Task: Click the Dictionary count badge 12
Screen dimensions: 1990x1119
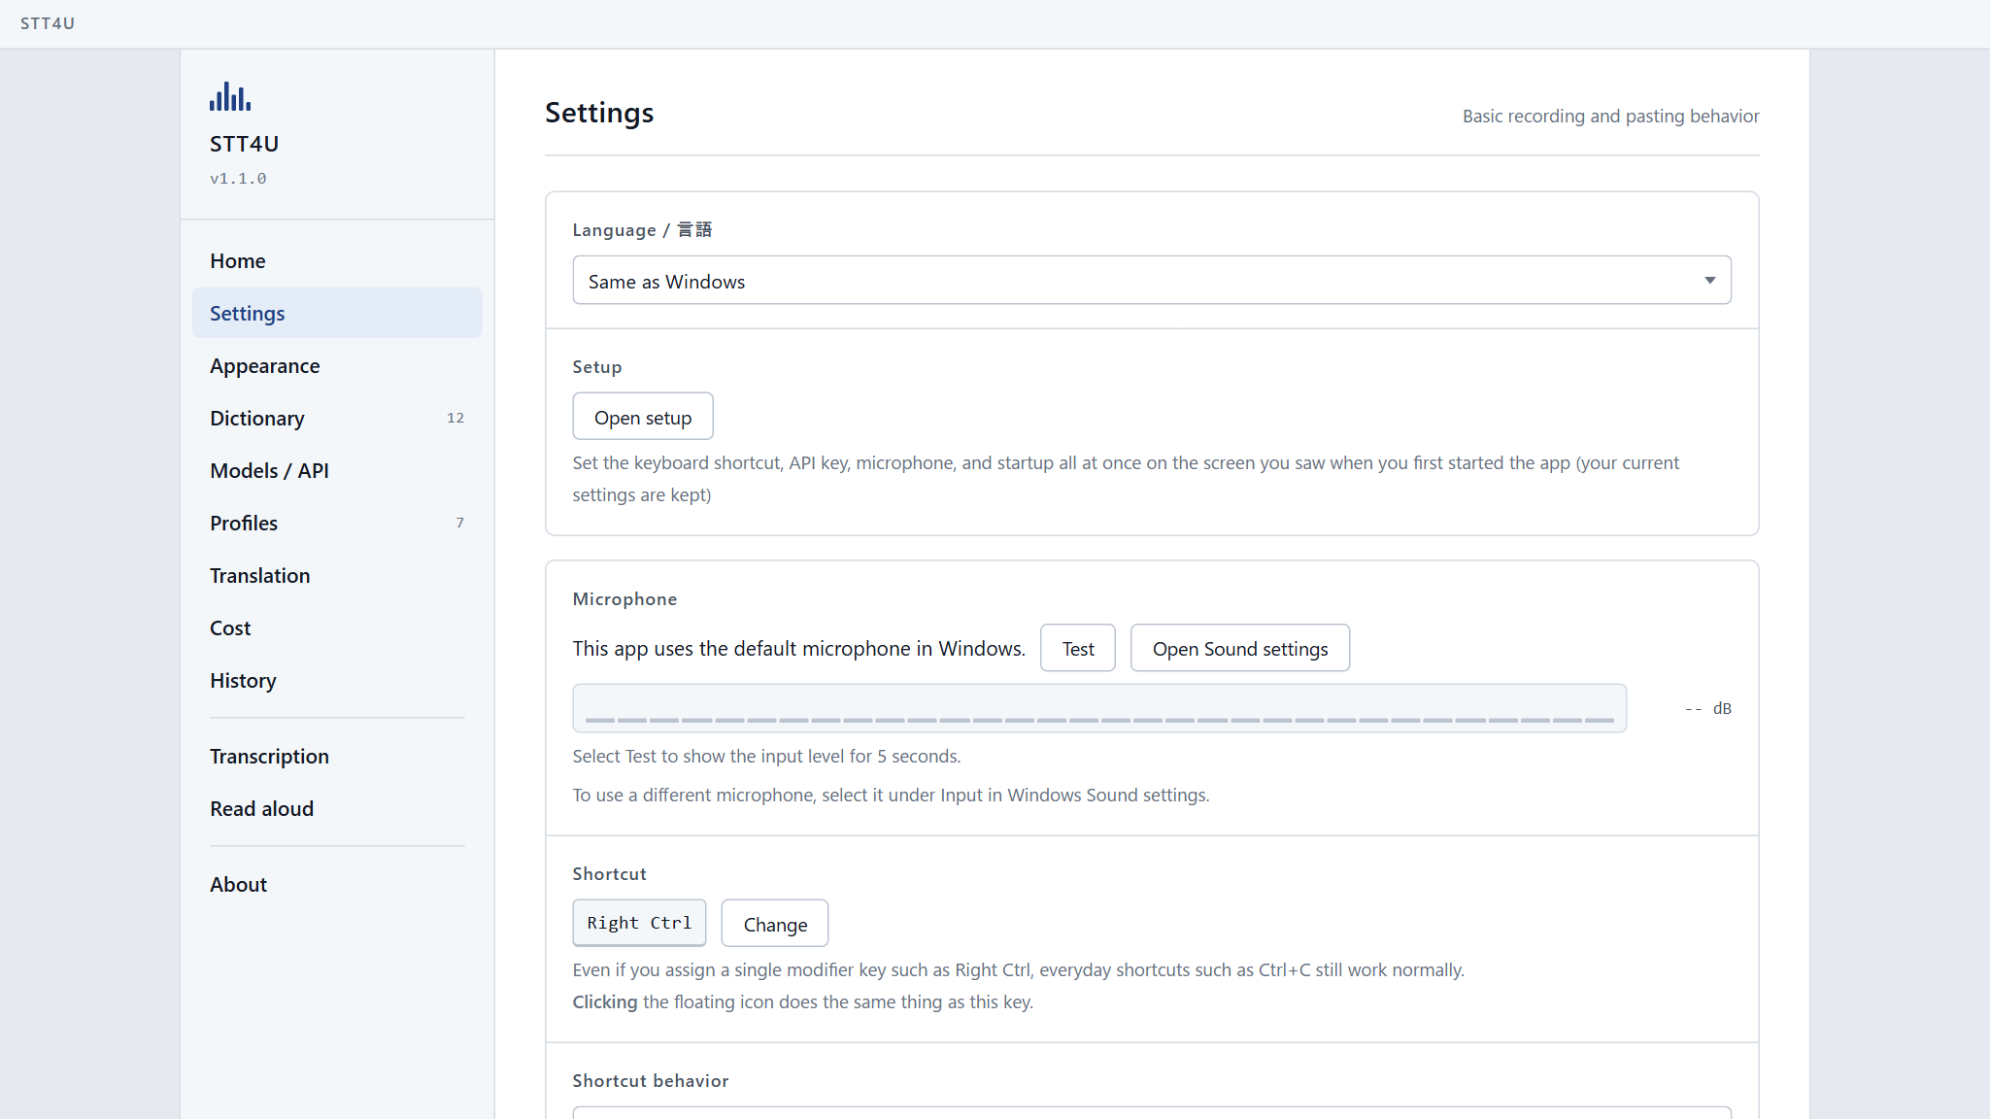Action: point(455,418)
